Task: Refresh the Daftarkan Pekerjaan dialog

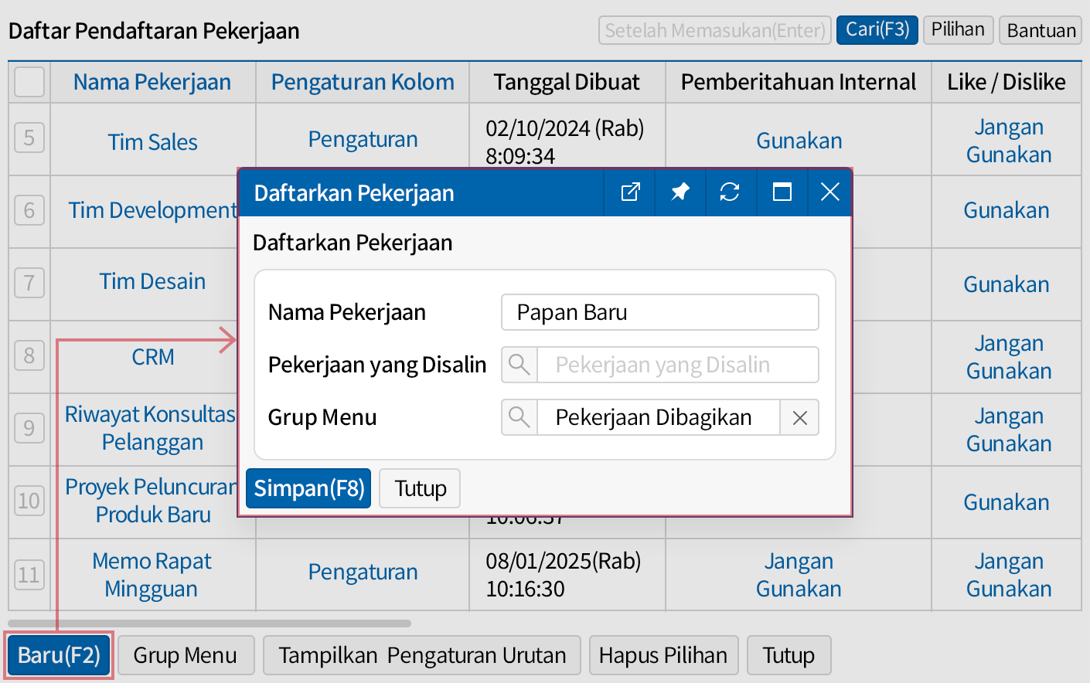Action: 730,192
